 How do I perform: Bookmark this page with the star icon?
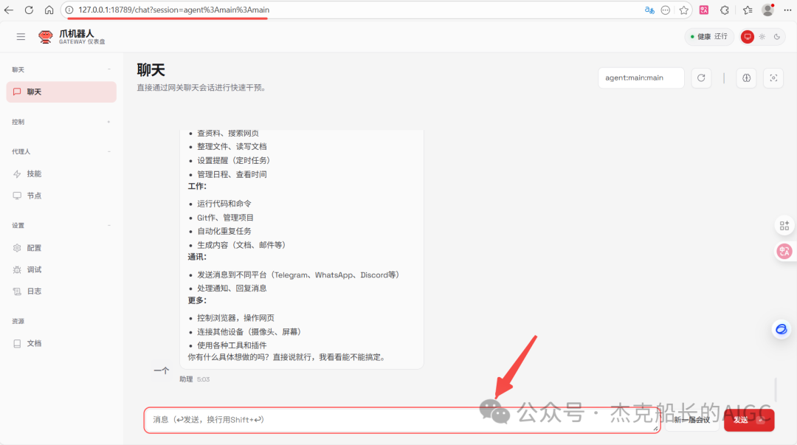683,10
